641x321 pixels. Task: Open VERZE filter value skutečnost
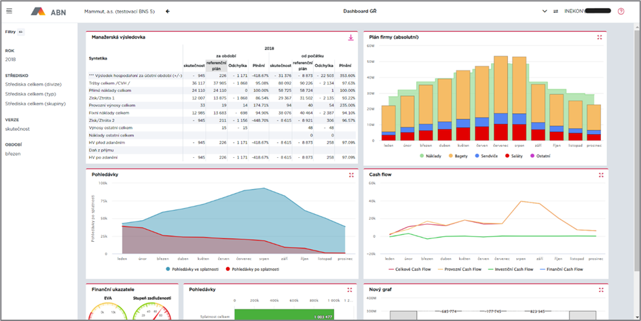click(x=17, y=129)
